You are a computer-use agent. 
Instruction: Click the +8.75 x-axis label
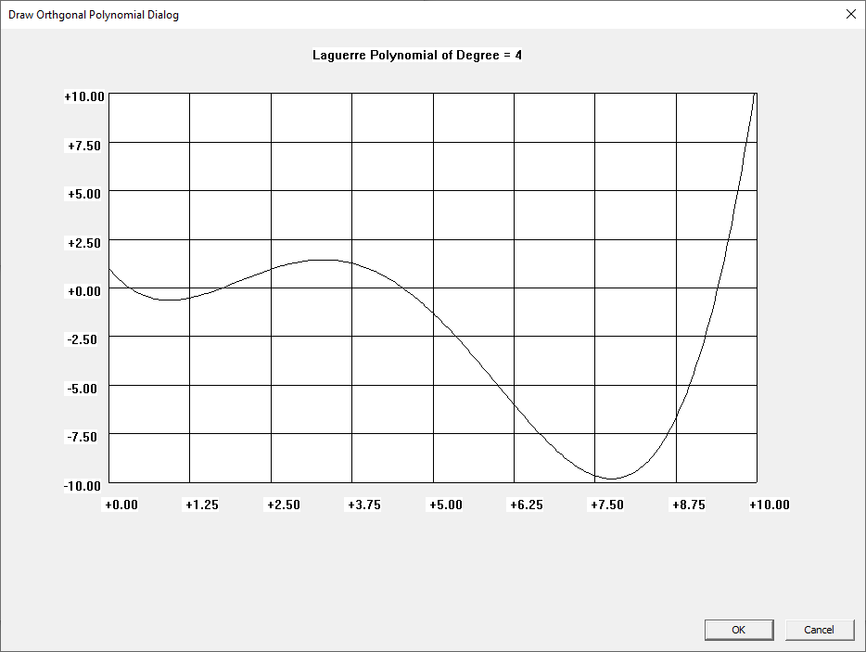point(688,505)
